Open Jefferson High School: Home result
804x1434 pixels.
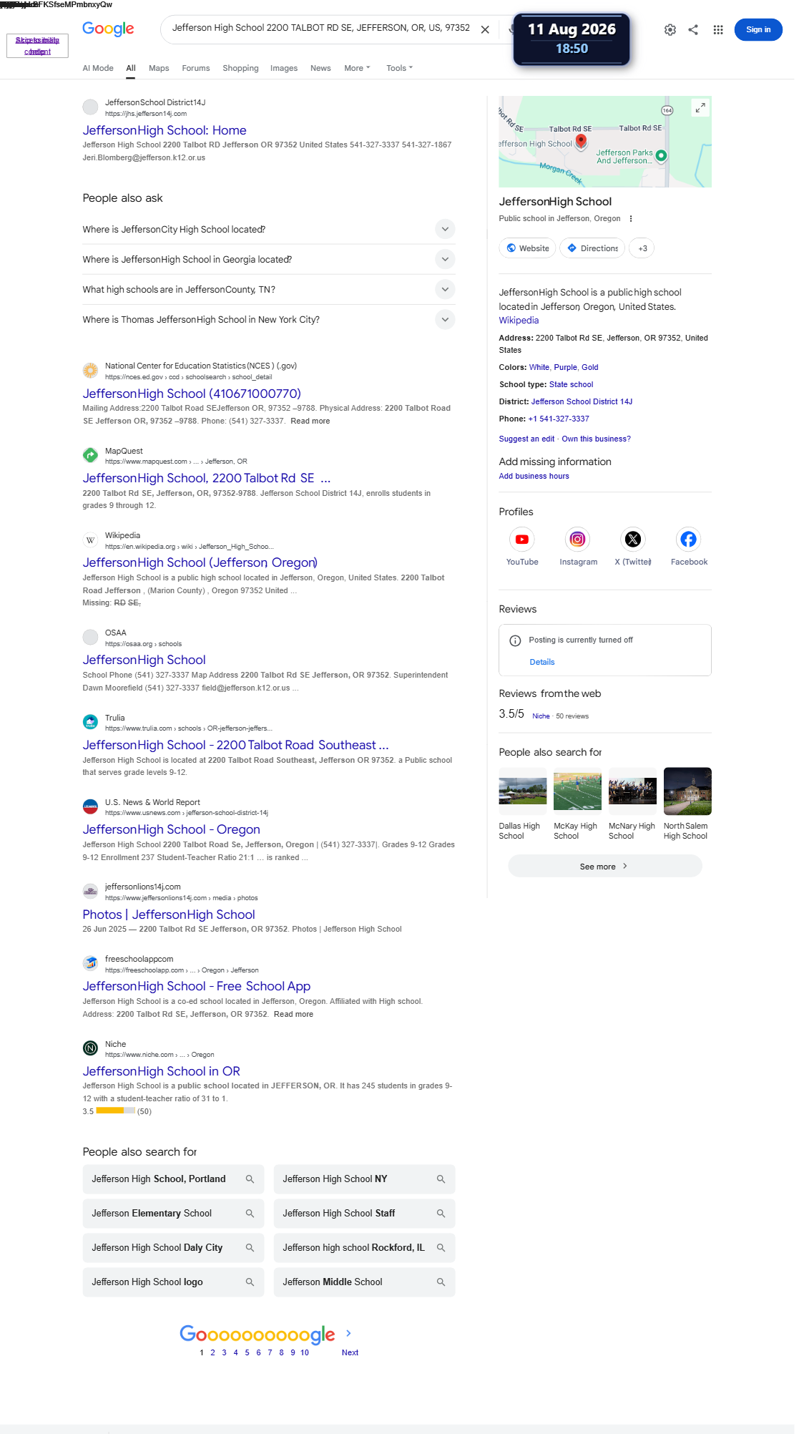click(x=165, y=130)
